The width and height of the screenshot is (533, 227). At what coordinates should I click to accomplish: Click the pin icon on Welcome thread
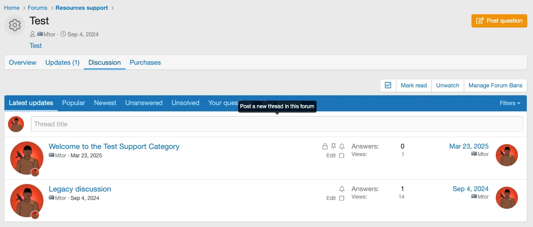333,146
